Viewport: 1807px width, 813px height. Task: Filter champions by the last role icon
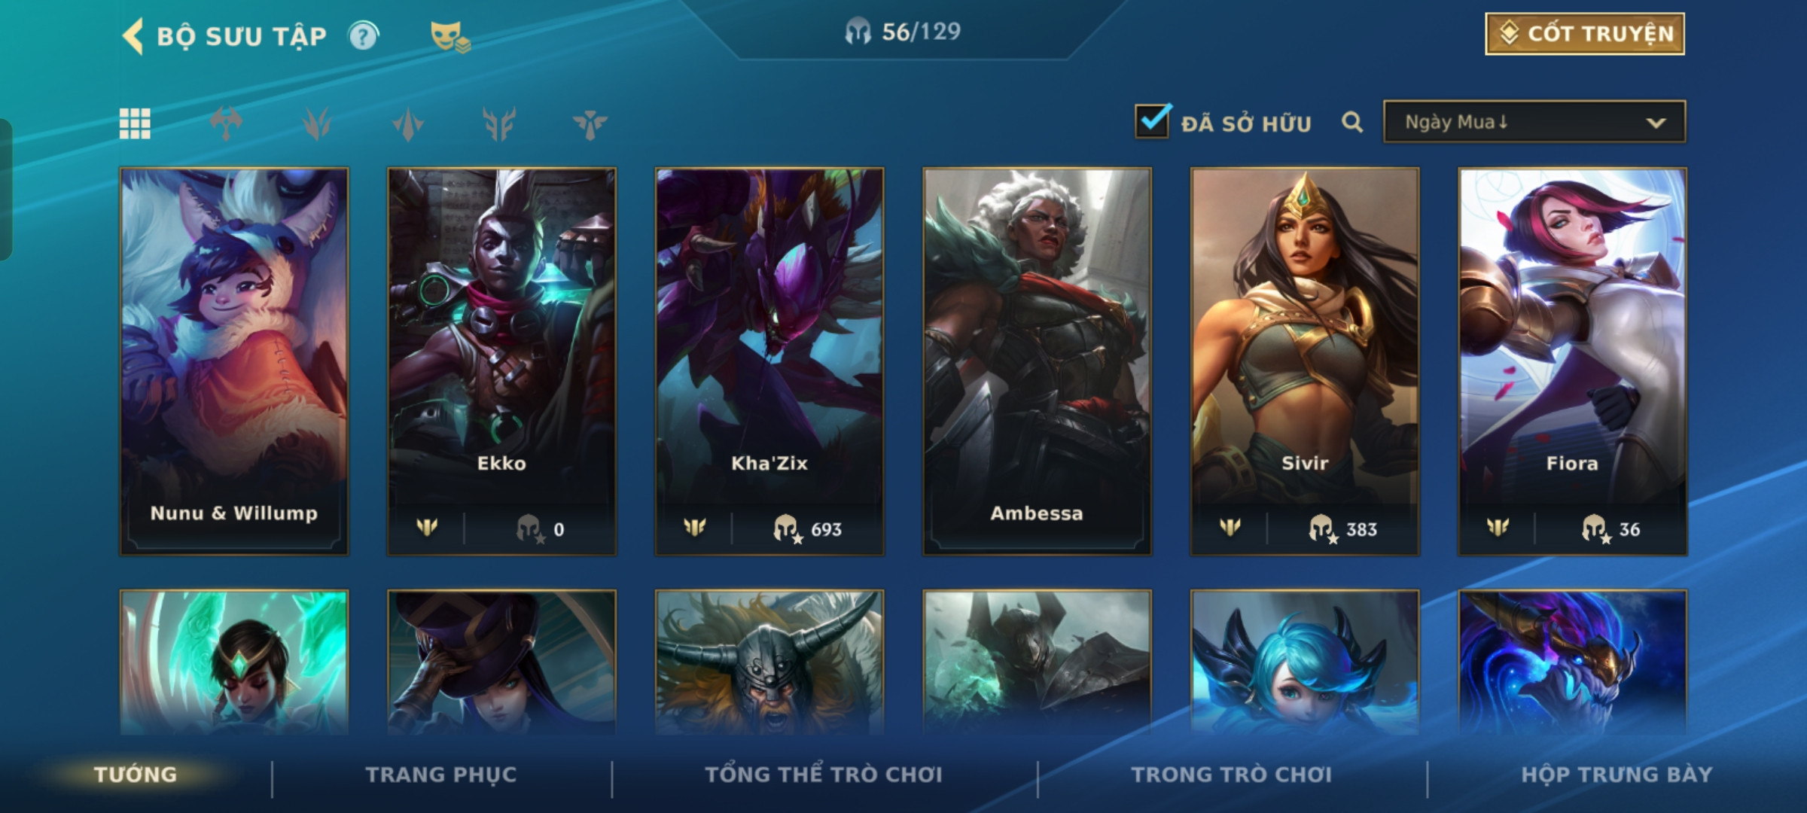pyautogui.click(x=590, y=124)
